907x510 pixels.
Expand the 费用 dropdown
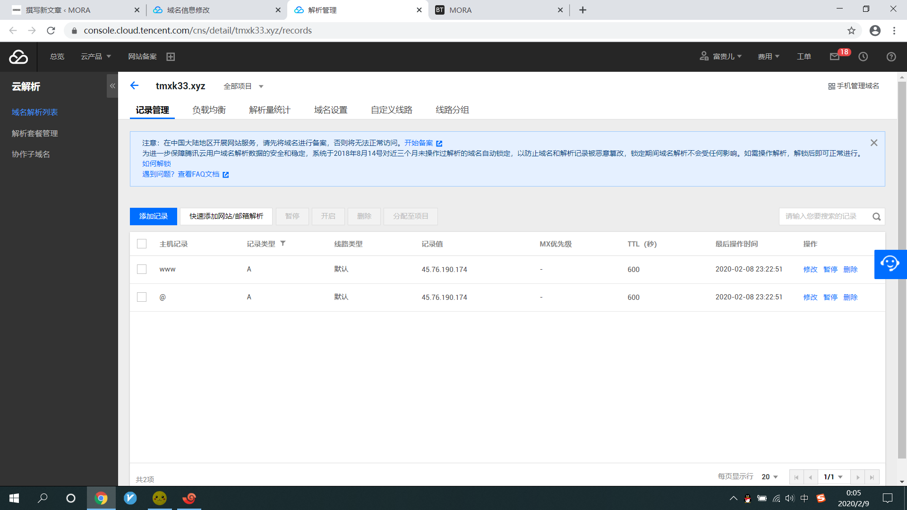[x=769, y=57]
